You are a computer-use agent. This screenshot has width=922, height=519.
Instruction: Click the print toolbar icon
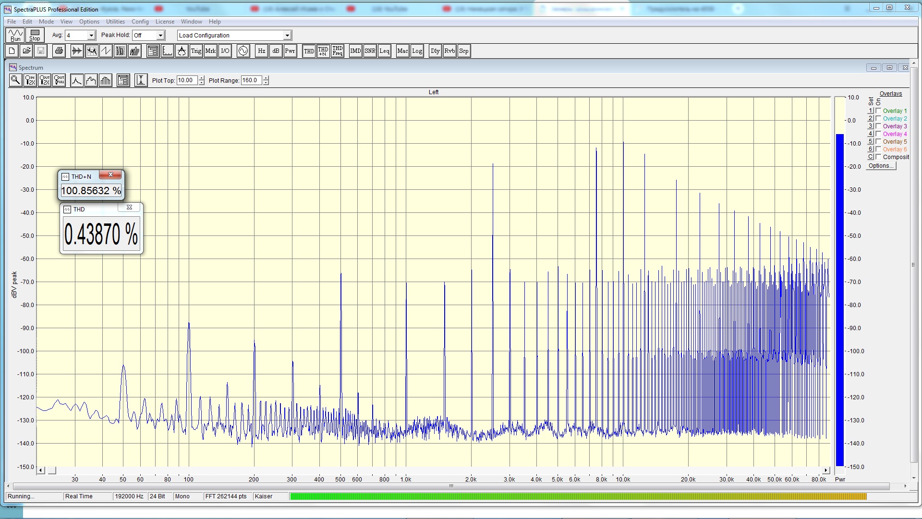tap(59, 51)
